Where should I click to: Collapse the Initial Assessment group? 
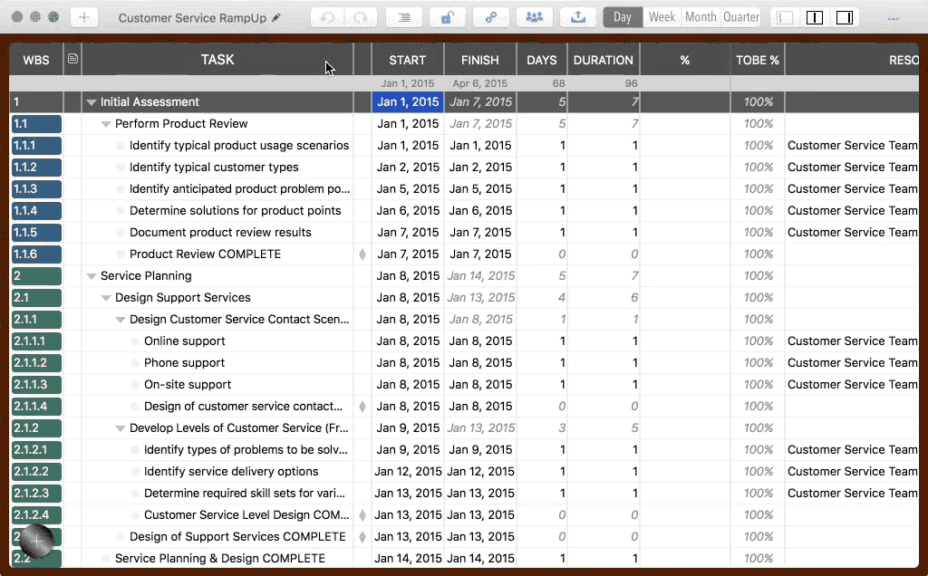(x=92, y=102)
